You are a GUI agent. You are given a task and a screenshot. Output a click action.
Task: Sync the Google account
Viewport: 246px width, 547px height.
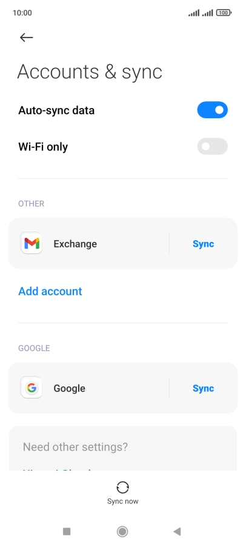(203, 388)
